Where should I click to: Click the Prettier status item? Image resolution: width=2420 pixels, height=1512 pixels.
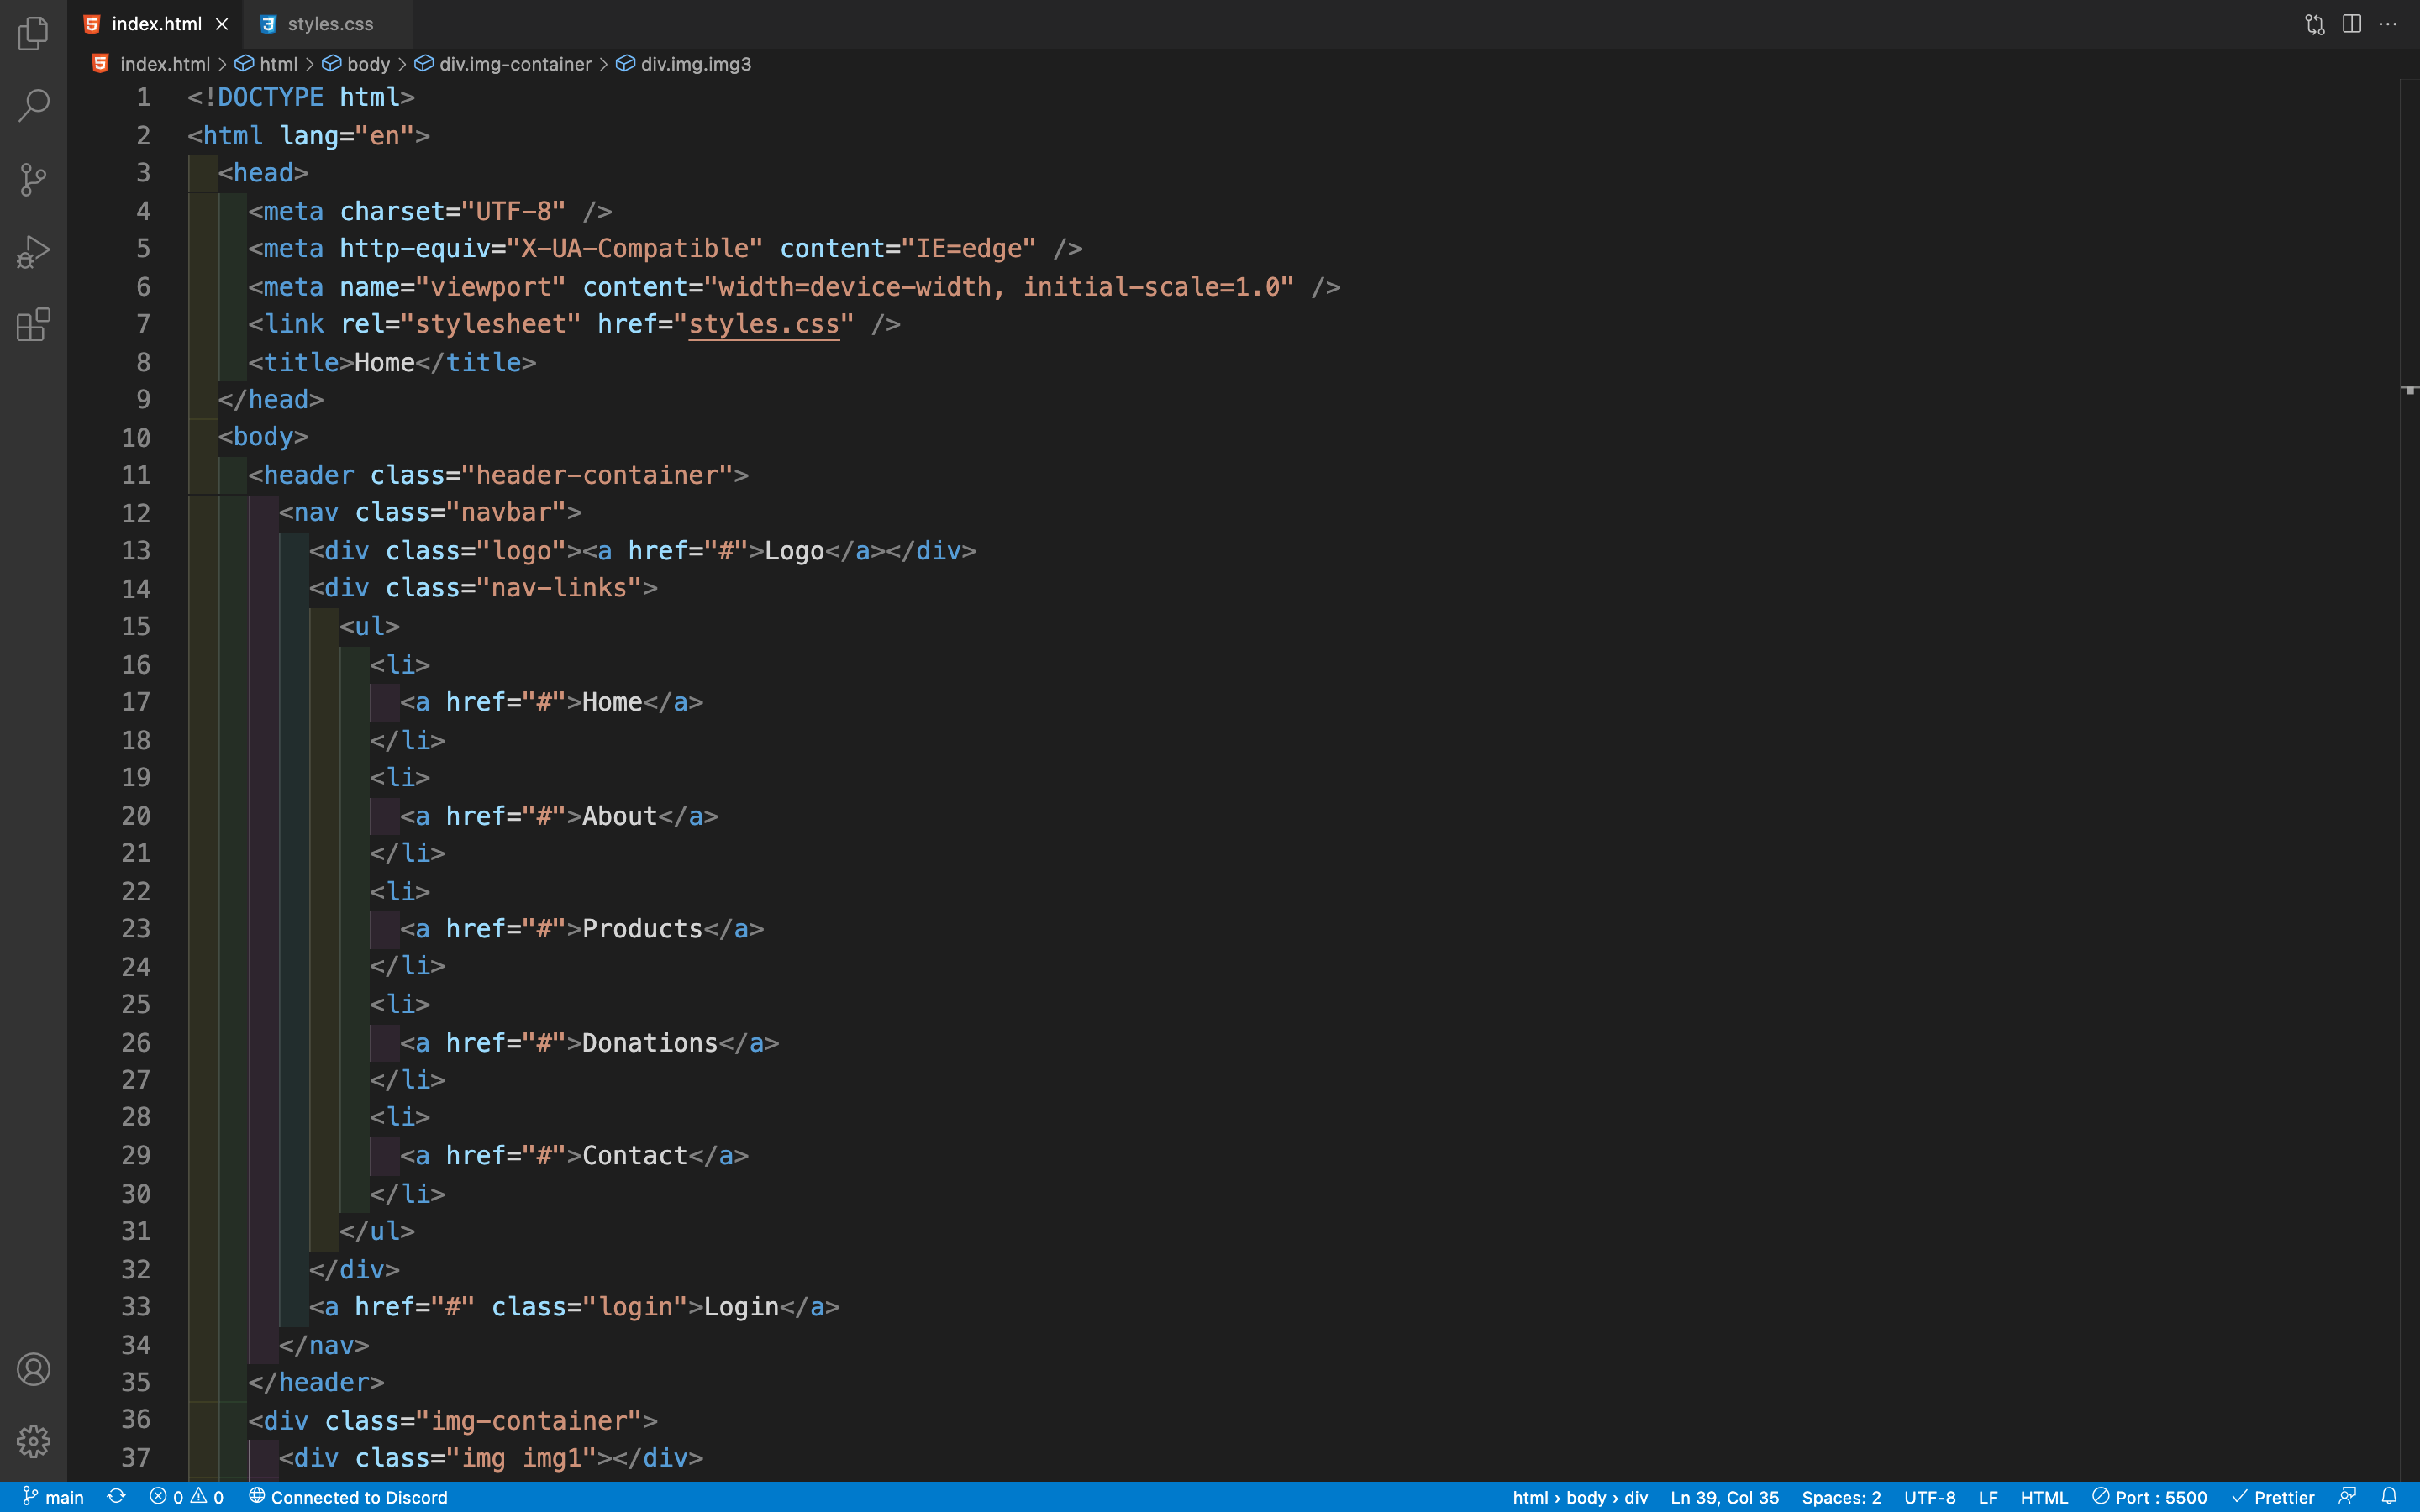pyautogui.click(x=2273, y=1497)
